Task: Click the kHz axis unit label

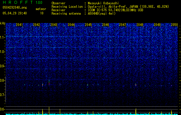Action: tap(3, 23)
